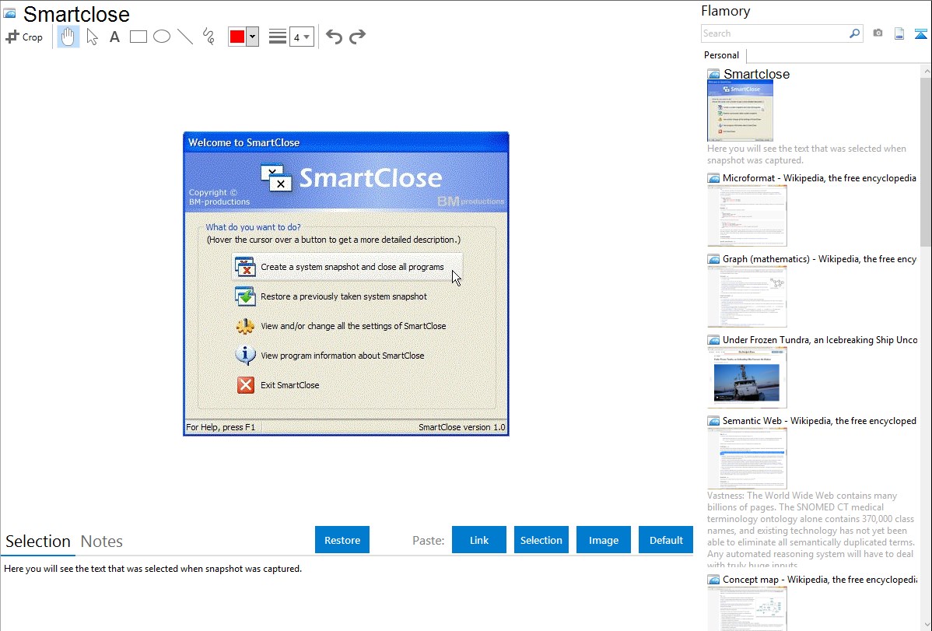
Task: Click the magnifier search icon
Action: (x=854, y=33)
